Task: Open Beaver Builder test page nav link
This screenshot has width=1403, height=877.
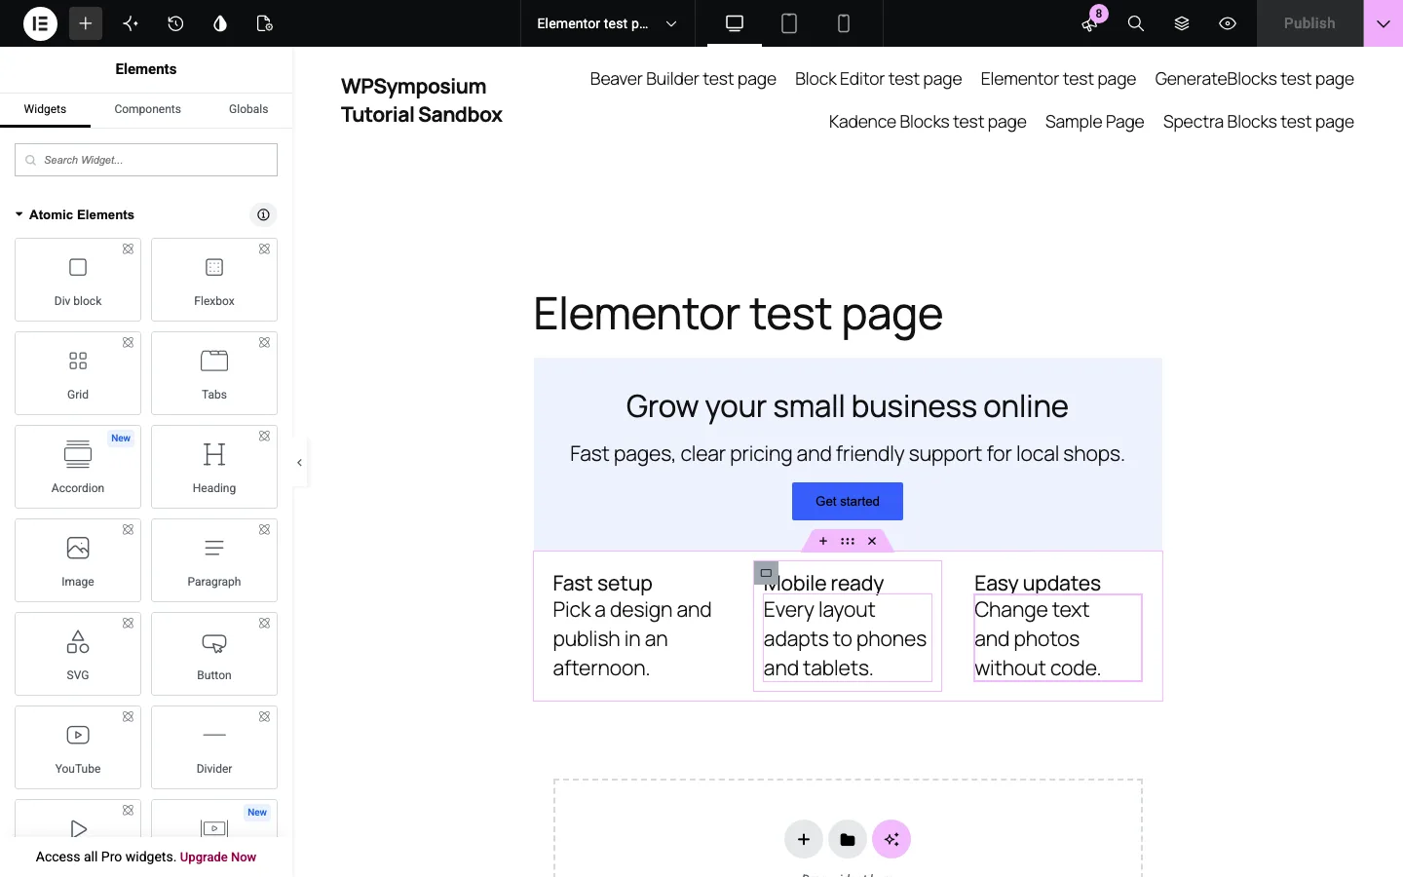Action: [683, 79]
